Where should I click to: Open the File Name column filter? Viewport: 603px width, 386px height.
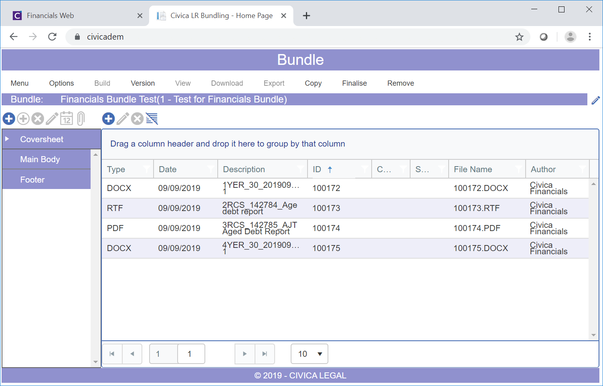518,169
